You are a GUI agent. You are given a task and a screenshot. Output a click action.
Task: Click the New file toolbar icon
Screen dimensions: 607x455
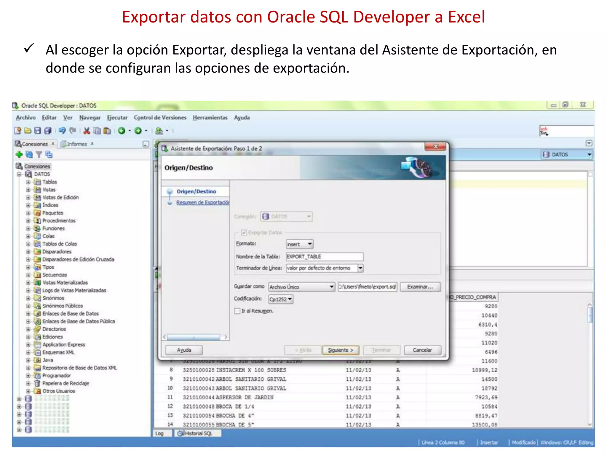[x=17, y=131]
